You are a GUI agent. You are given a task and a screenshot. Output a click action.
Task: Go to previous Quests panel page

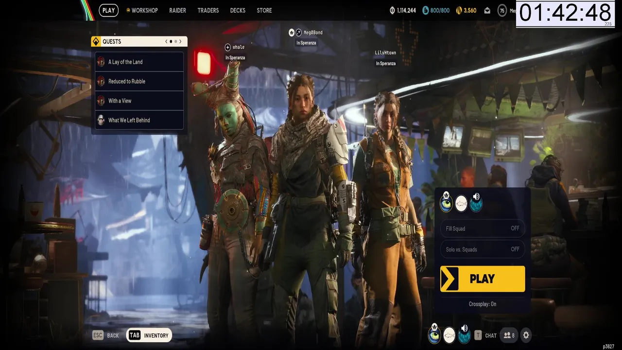[166, 42]
